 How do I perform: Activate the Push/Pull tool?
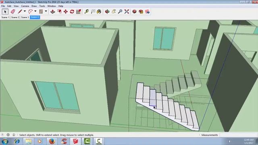click(x=52, y=12)
